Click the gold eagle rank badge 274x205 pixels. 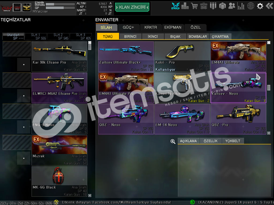(x=27, y=7)
